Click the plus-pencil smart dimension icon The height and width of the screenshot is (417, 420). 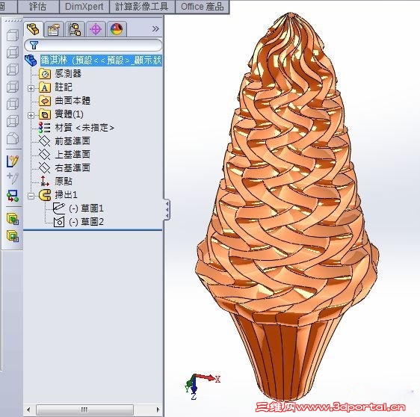(x=13, y=178)
